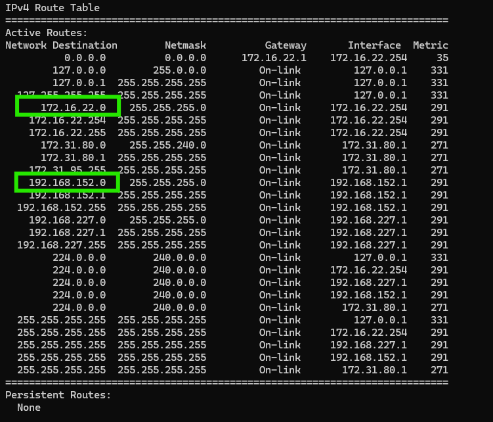
Task: Click the 172.31.80.0 network destination
Action: pyautogui.click(x=73, y=145)
